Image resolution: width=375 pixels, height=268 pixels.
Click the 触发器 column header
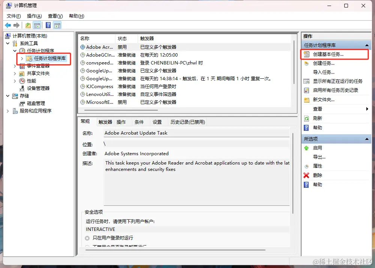click(214, 39)
